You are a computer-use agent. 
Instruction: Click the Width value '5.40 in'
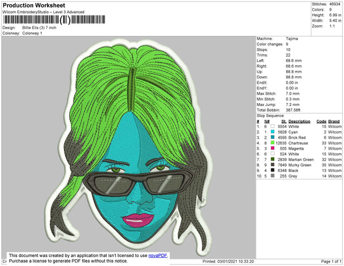(335, 21)
